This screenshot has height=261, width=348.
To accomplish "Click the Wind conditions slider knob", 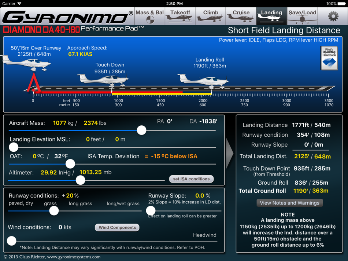I will [12, 241].
